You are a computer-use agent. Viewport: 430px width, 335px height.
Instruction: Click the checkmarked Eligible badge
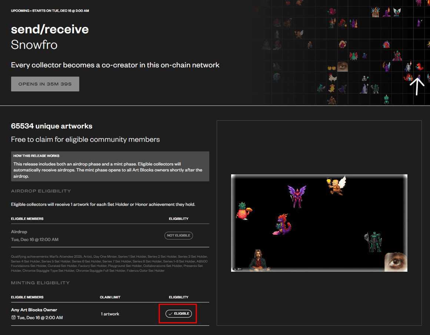click(179, 314)
